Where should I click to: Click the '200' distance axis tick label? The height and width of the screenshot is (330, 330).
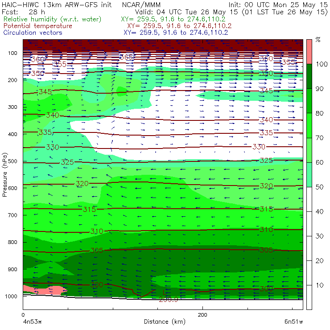click(202, 315)
